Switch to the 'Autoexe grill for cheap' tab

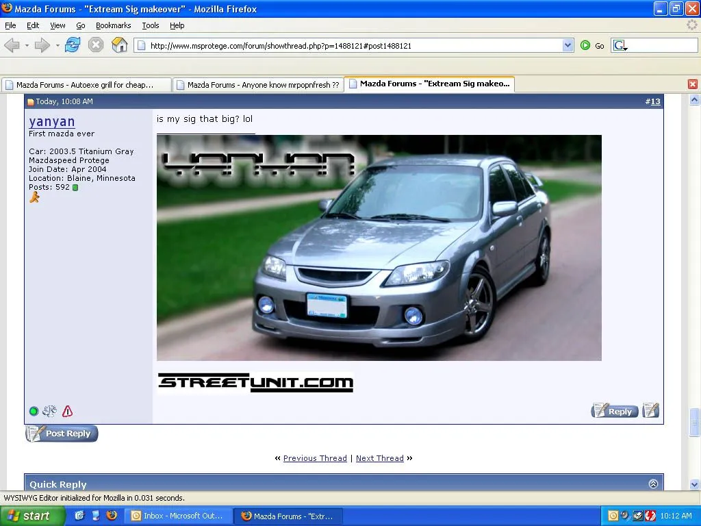[84, 85]
